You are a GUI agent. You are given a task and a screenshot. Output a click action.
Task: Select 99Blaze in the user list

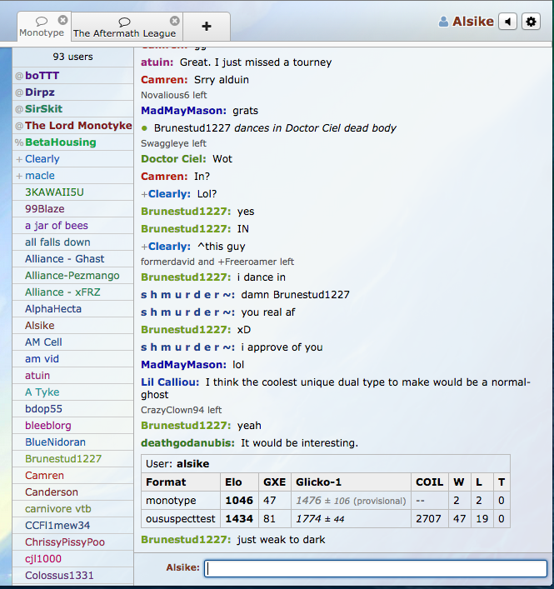[x=73, y=209]
